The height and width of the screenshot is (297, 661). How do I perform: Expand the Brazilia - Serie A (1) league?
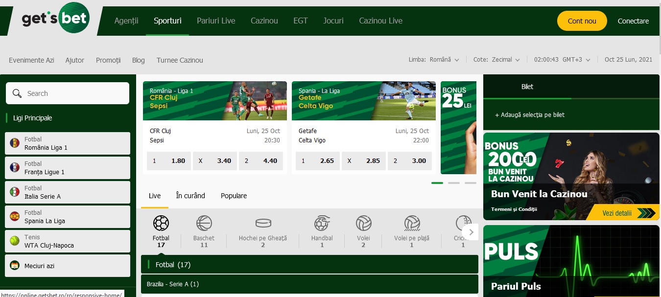pos(309,284)
